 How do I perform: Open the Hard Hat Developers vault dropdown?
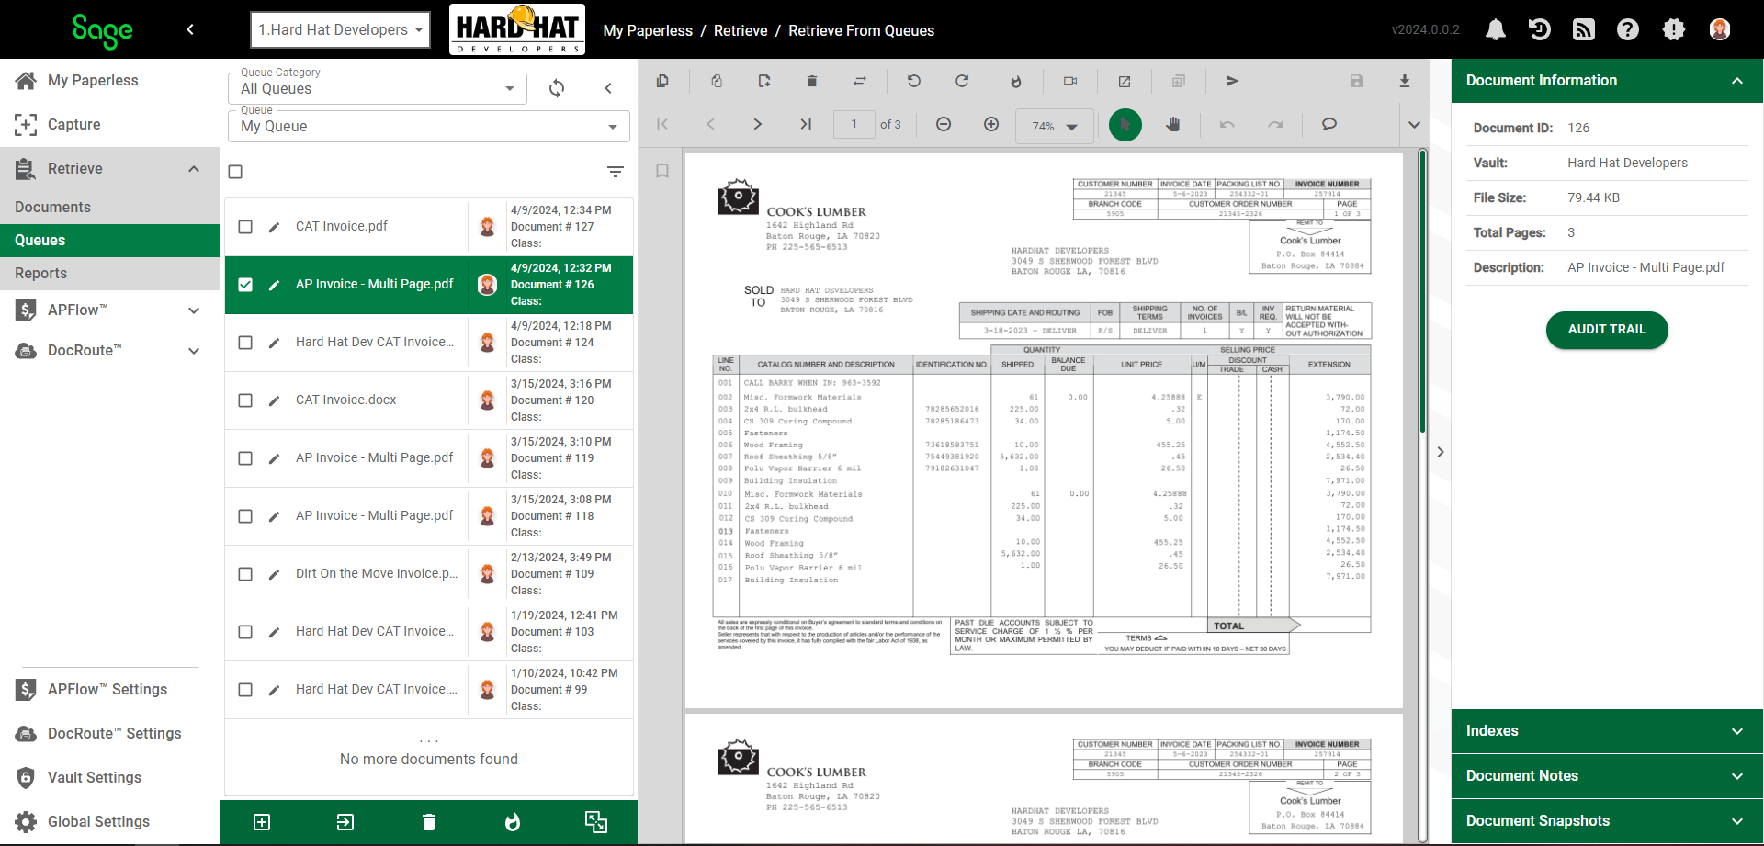coord(340,30)
